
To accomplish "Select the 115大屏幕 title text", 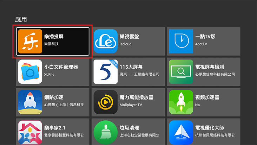I will 131,67.
